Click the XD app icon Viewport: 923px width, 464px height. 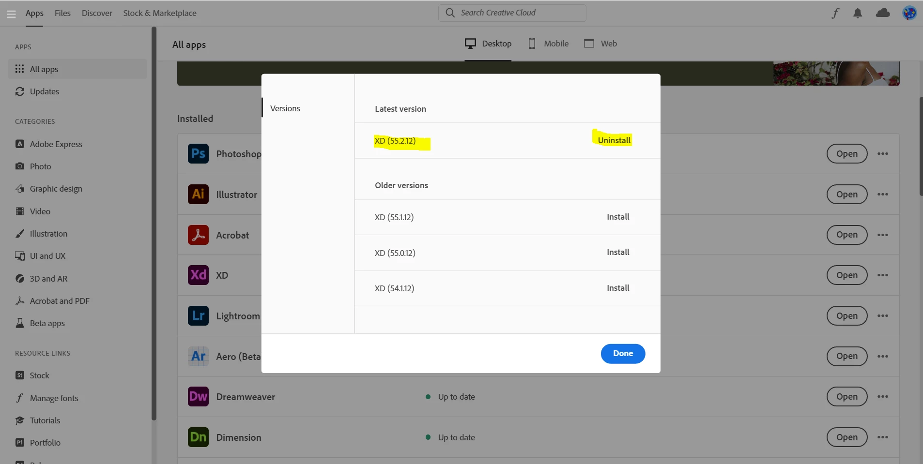(198, 275)
